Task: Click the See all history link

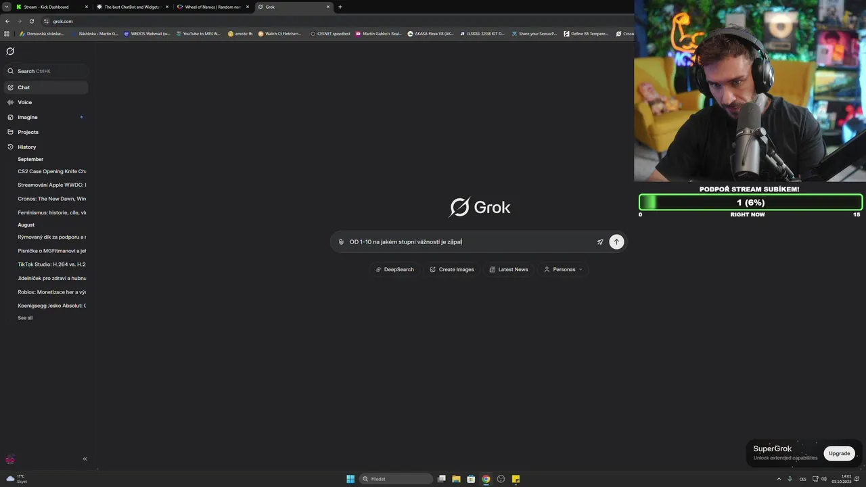Action: (x=25, y=318)
